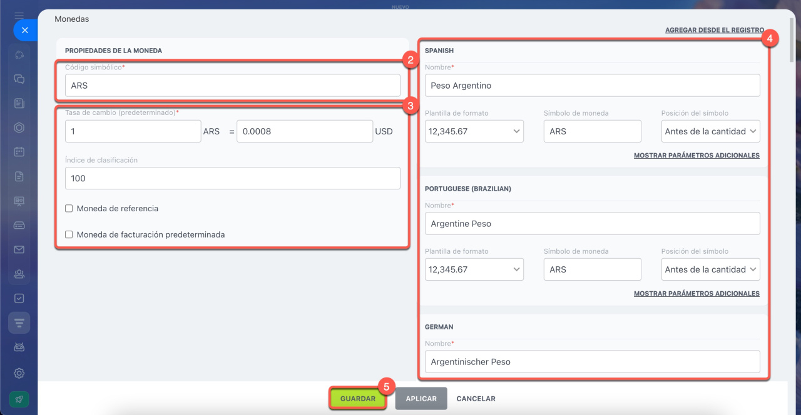The width and height of the screenshot is (801, 415).
Task: Open the people group icon in sidebar
Action: pos(19,274)
